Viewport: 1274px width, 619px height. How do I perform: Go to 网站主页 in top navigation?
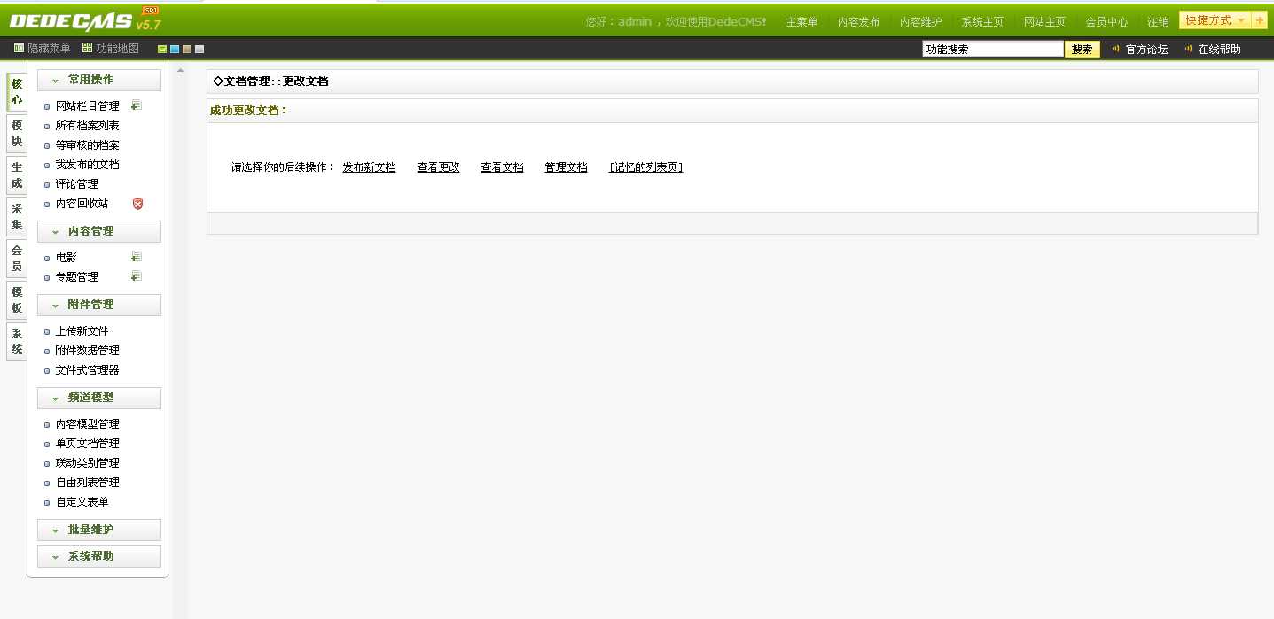tap(1045, 22)
